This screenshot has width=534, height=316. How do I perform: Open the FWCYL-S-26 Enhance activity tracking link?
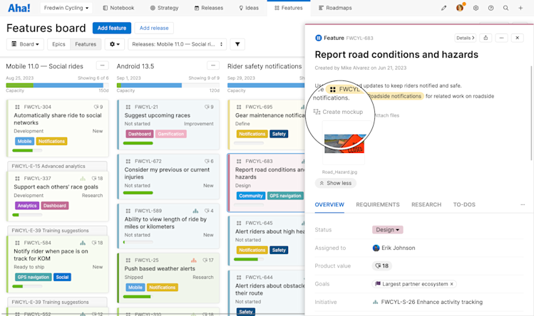pos(431,302)
